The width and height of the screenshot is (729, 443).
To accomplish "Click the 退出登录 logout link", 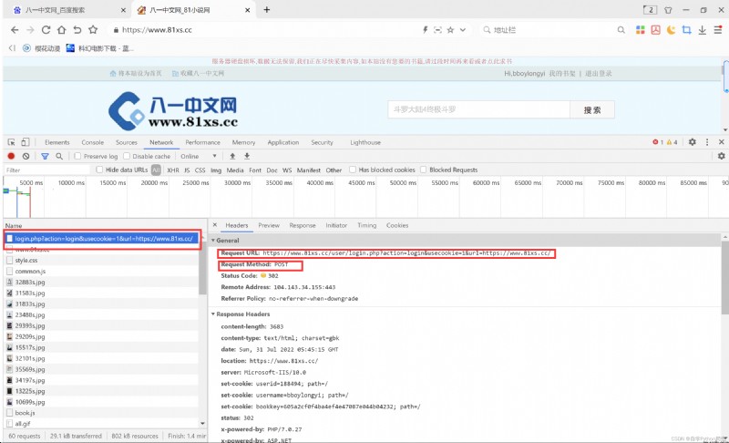I will (x=599, y=74).
